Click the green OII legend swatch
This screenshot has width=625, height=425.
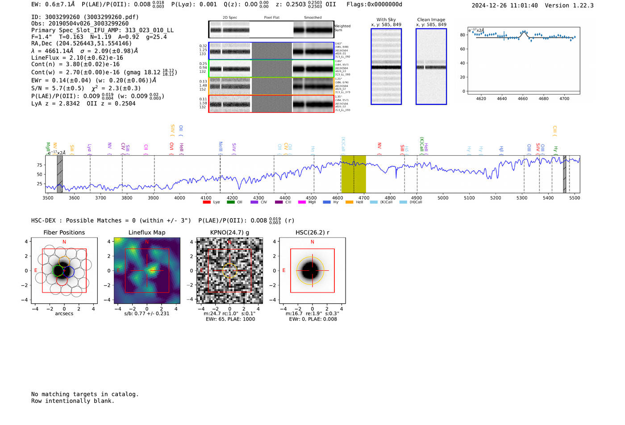[231, 202]
